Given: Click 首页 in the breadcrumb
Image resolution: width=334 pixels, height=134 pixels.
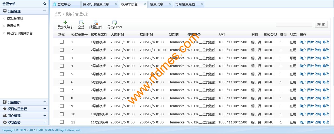Looking at the screenshot, I should [x=57, y=14].
